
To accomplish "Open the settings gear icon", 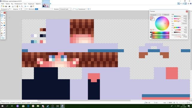I will pos(188,4).
